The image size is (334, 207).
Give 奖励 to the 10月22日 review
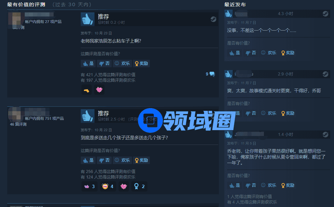tap(142, 160)
